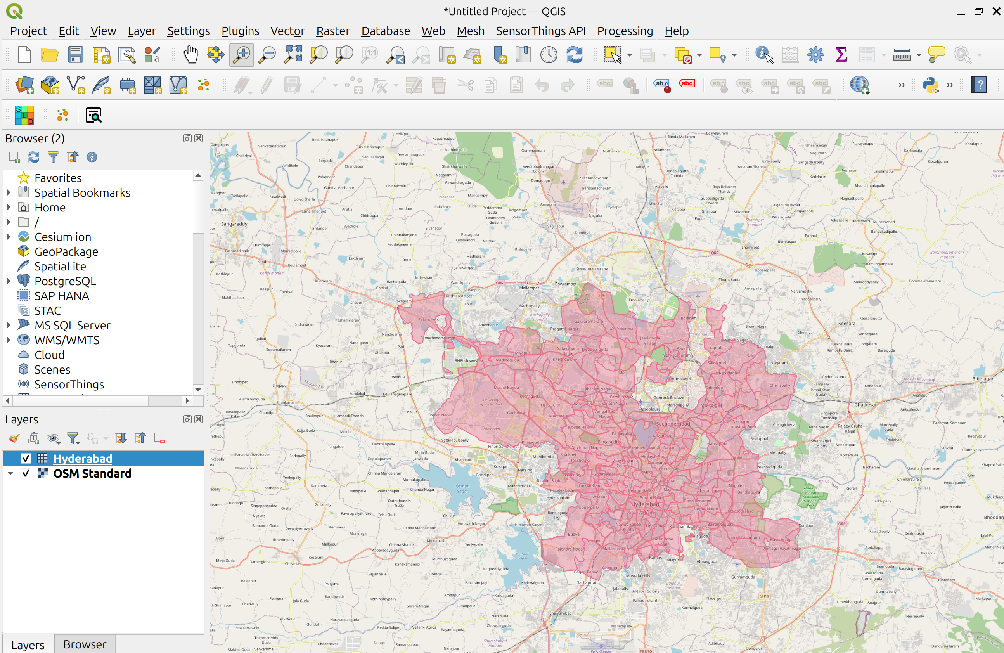Click the Open Layer Styling paintbrush icon

click(x=14, y=438)
